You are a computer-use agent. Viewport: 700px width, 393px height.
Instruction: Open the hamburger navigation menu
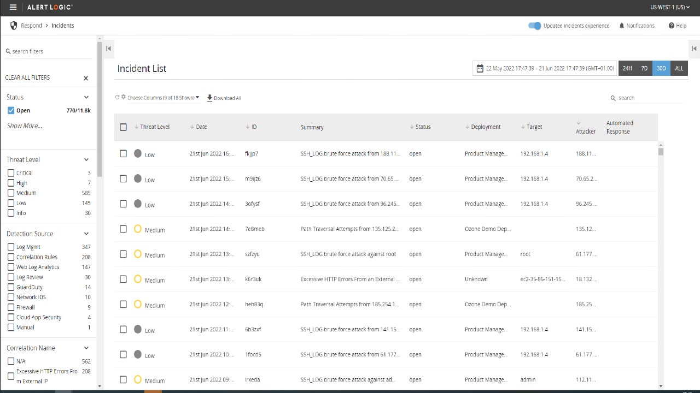pos(13,8)
